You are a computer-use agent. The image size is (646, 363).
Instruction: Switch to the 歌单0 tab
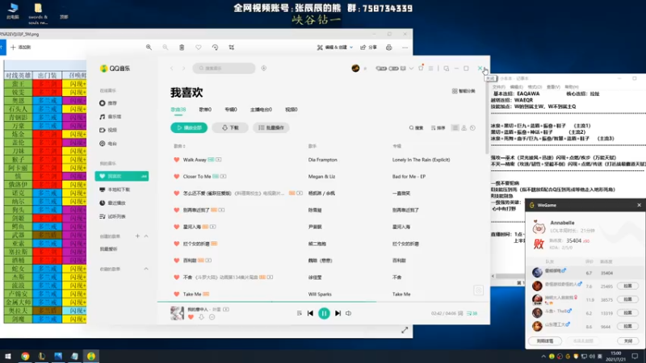click(x=205, y=110)
